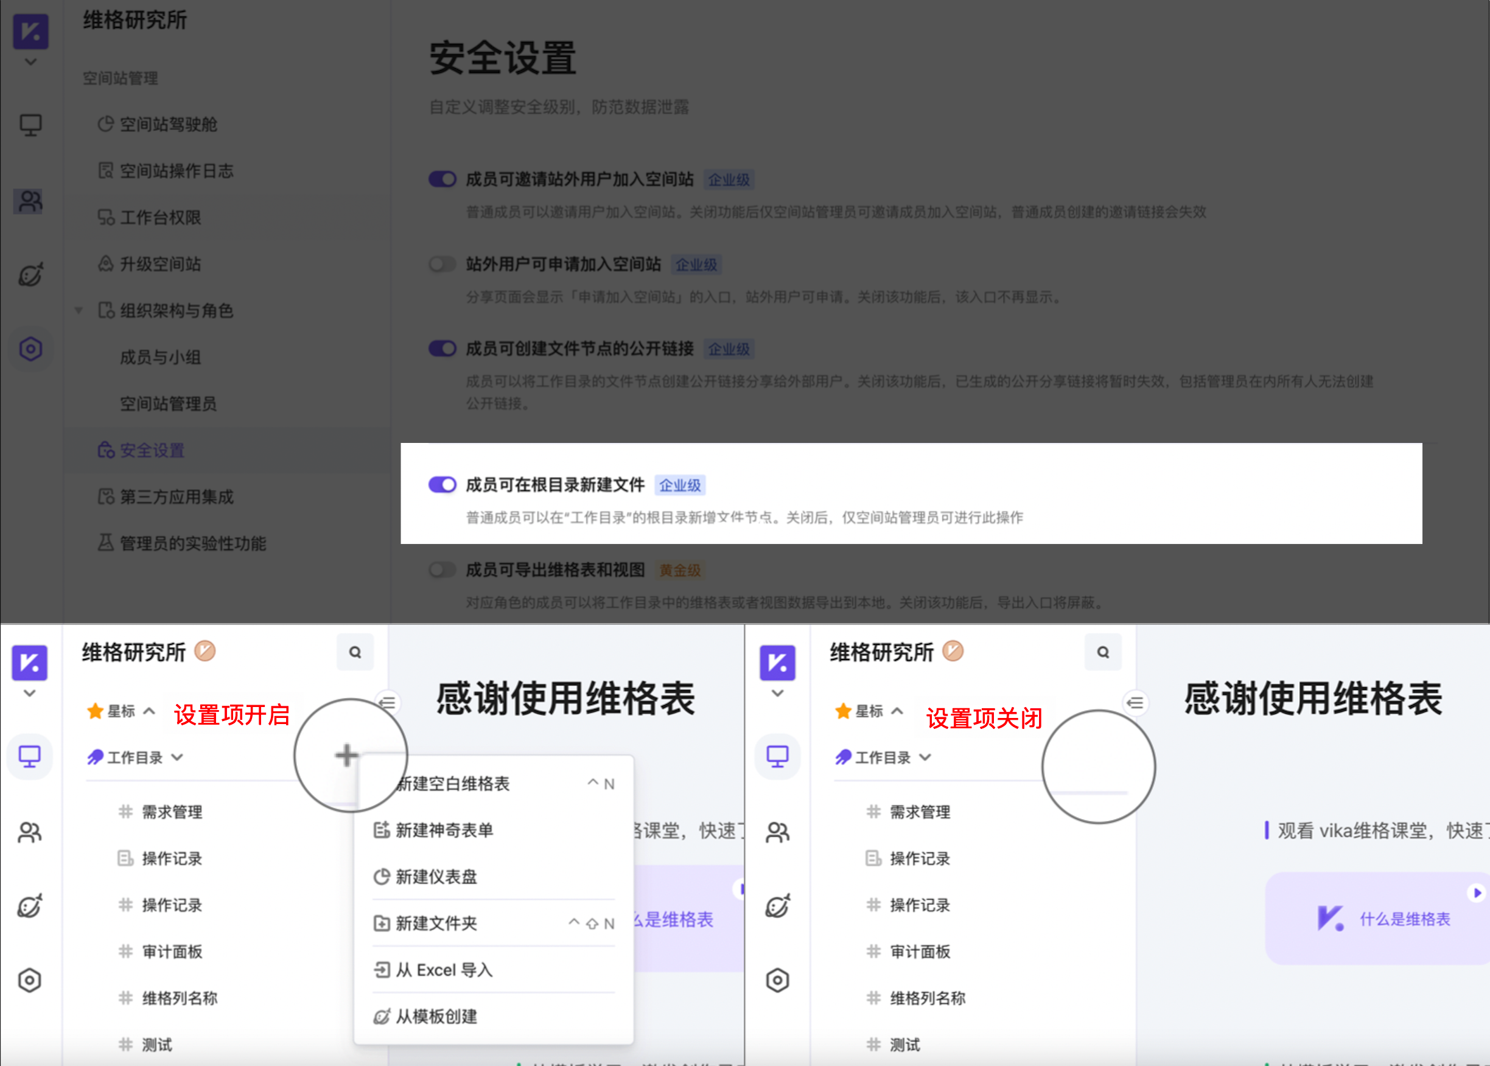The width and height of the screenshot is (1490, 1066).
Task: Click settings hexagon icon in bottom-right sidebar
Action: (777, 981)
